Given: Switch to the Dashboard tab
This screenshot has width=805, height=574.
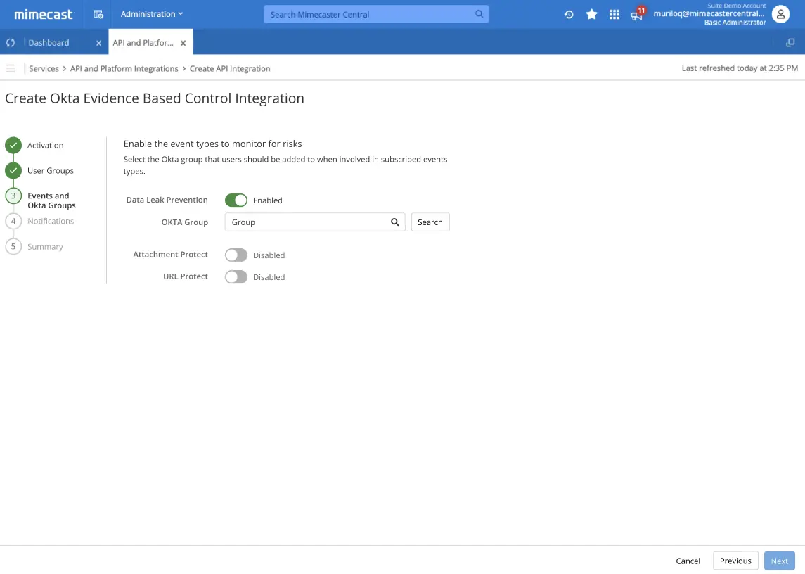Looking at the screenshot, I should pos(49,43).
